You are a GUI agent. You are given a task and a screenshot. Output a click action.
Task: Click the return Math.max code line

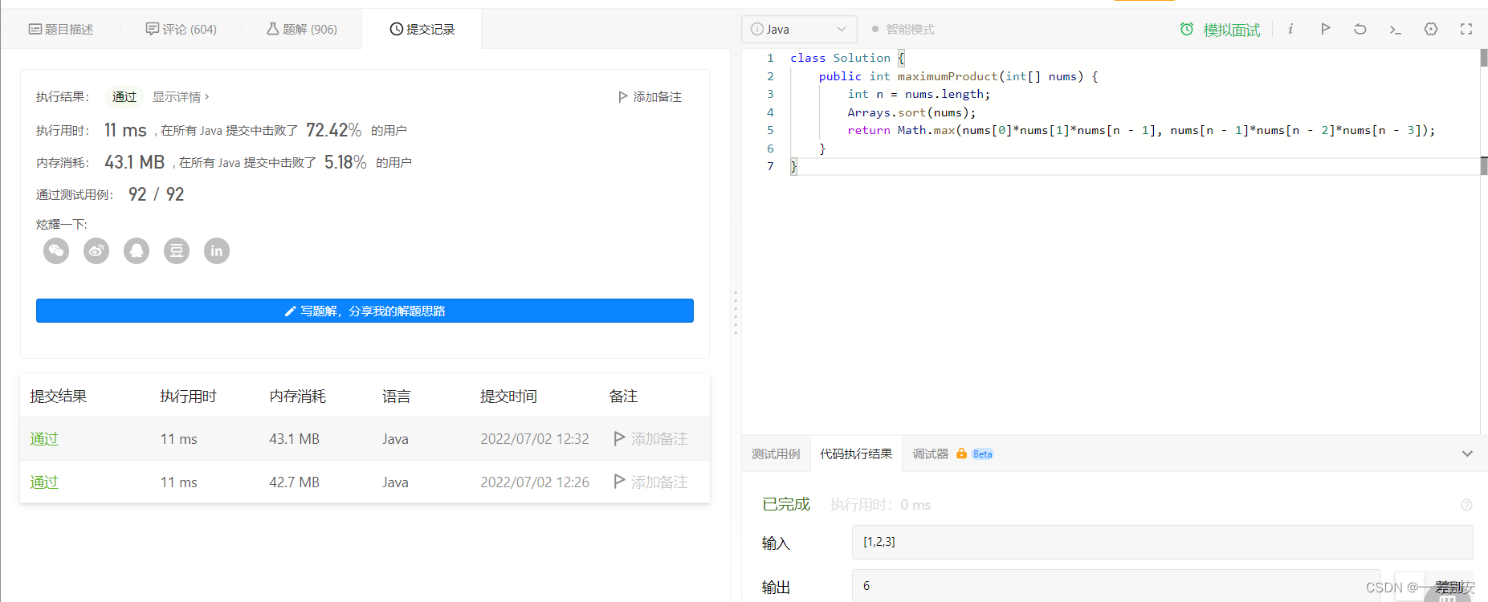coord(1141,130)
